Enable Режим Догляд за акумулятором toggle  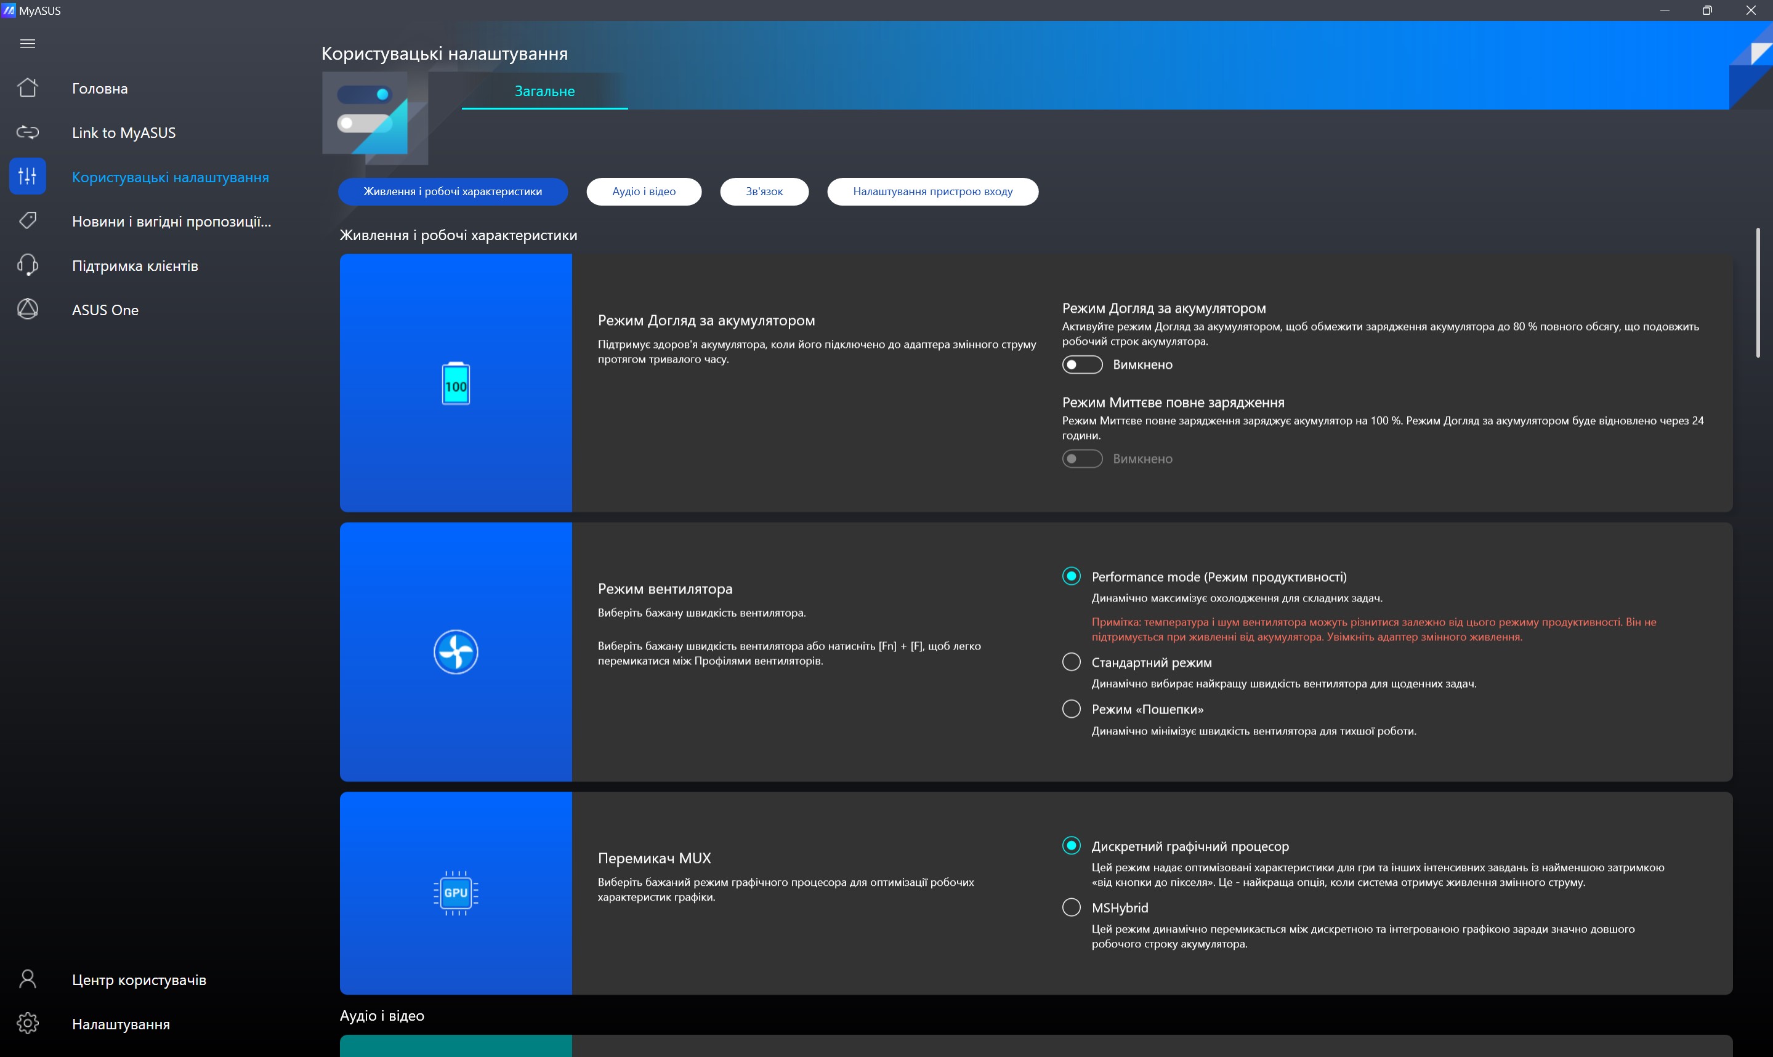click(1081, 364)
